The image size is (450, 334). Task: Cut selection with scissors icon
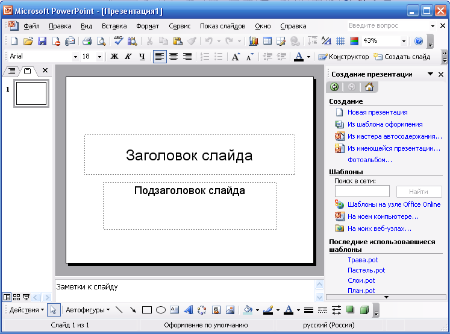pyautogui.click(x=149, y=41)
